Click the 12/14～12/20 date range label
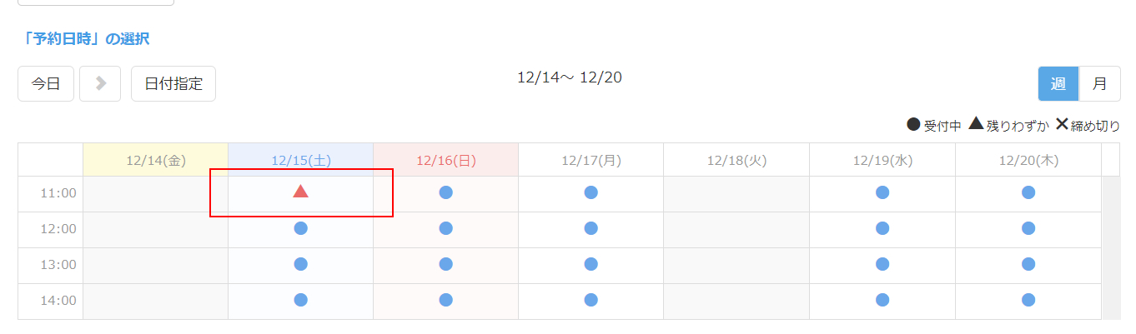 [x=570, y=77]
